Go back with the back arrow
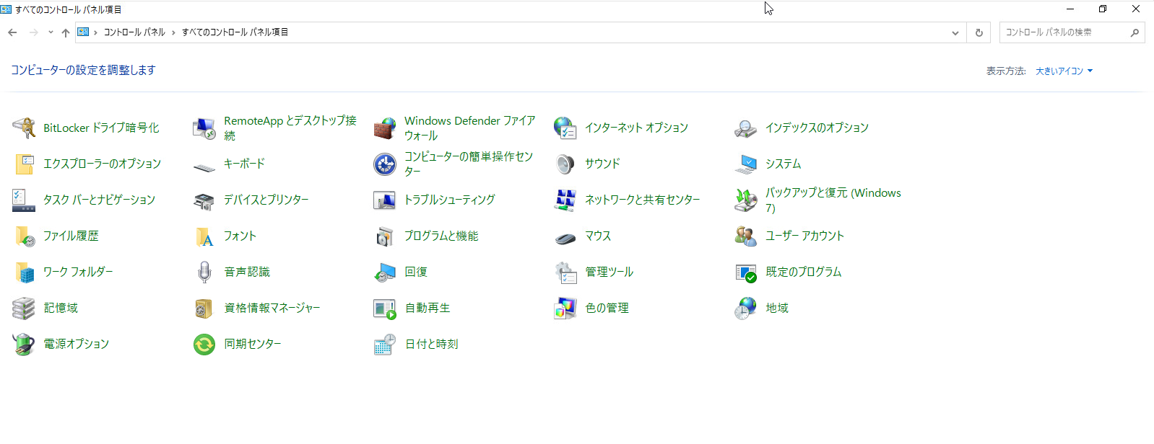 (x=12, y=32)
